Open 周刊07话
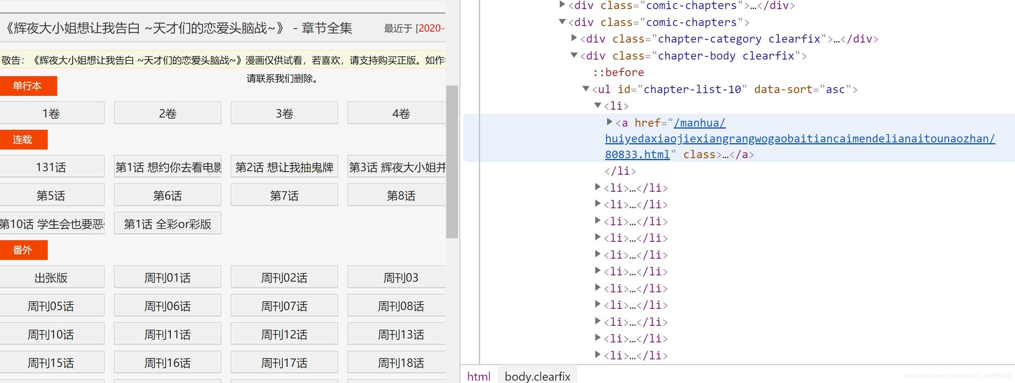Viewport: 1015px width, 383px height. point(284,306)
